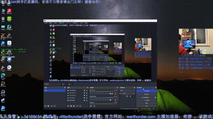Add a new scene with plus icon
The image size is (213, 119).
tap(45, 106)
